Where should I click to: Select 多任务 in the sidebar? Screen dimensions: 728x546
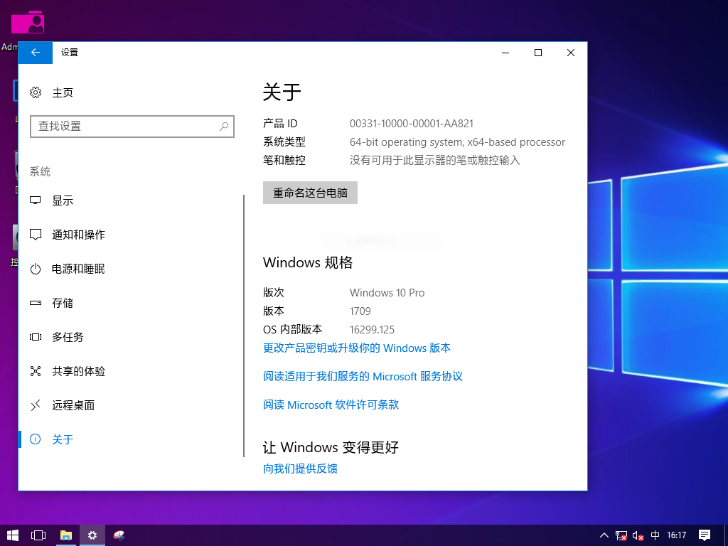68,337
